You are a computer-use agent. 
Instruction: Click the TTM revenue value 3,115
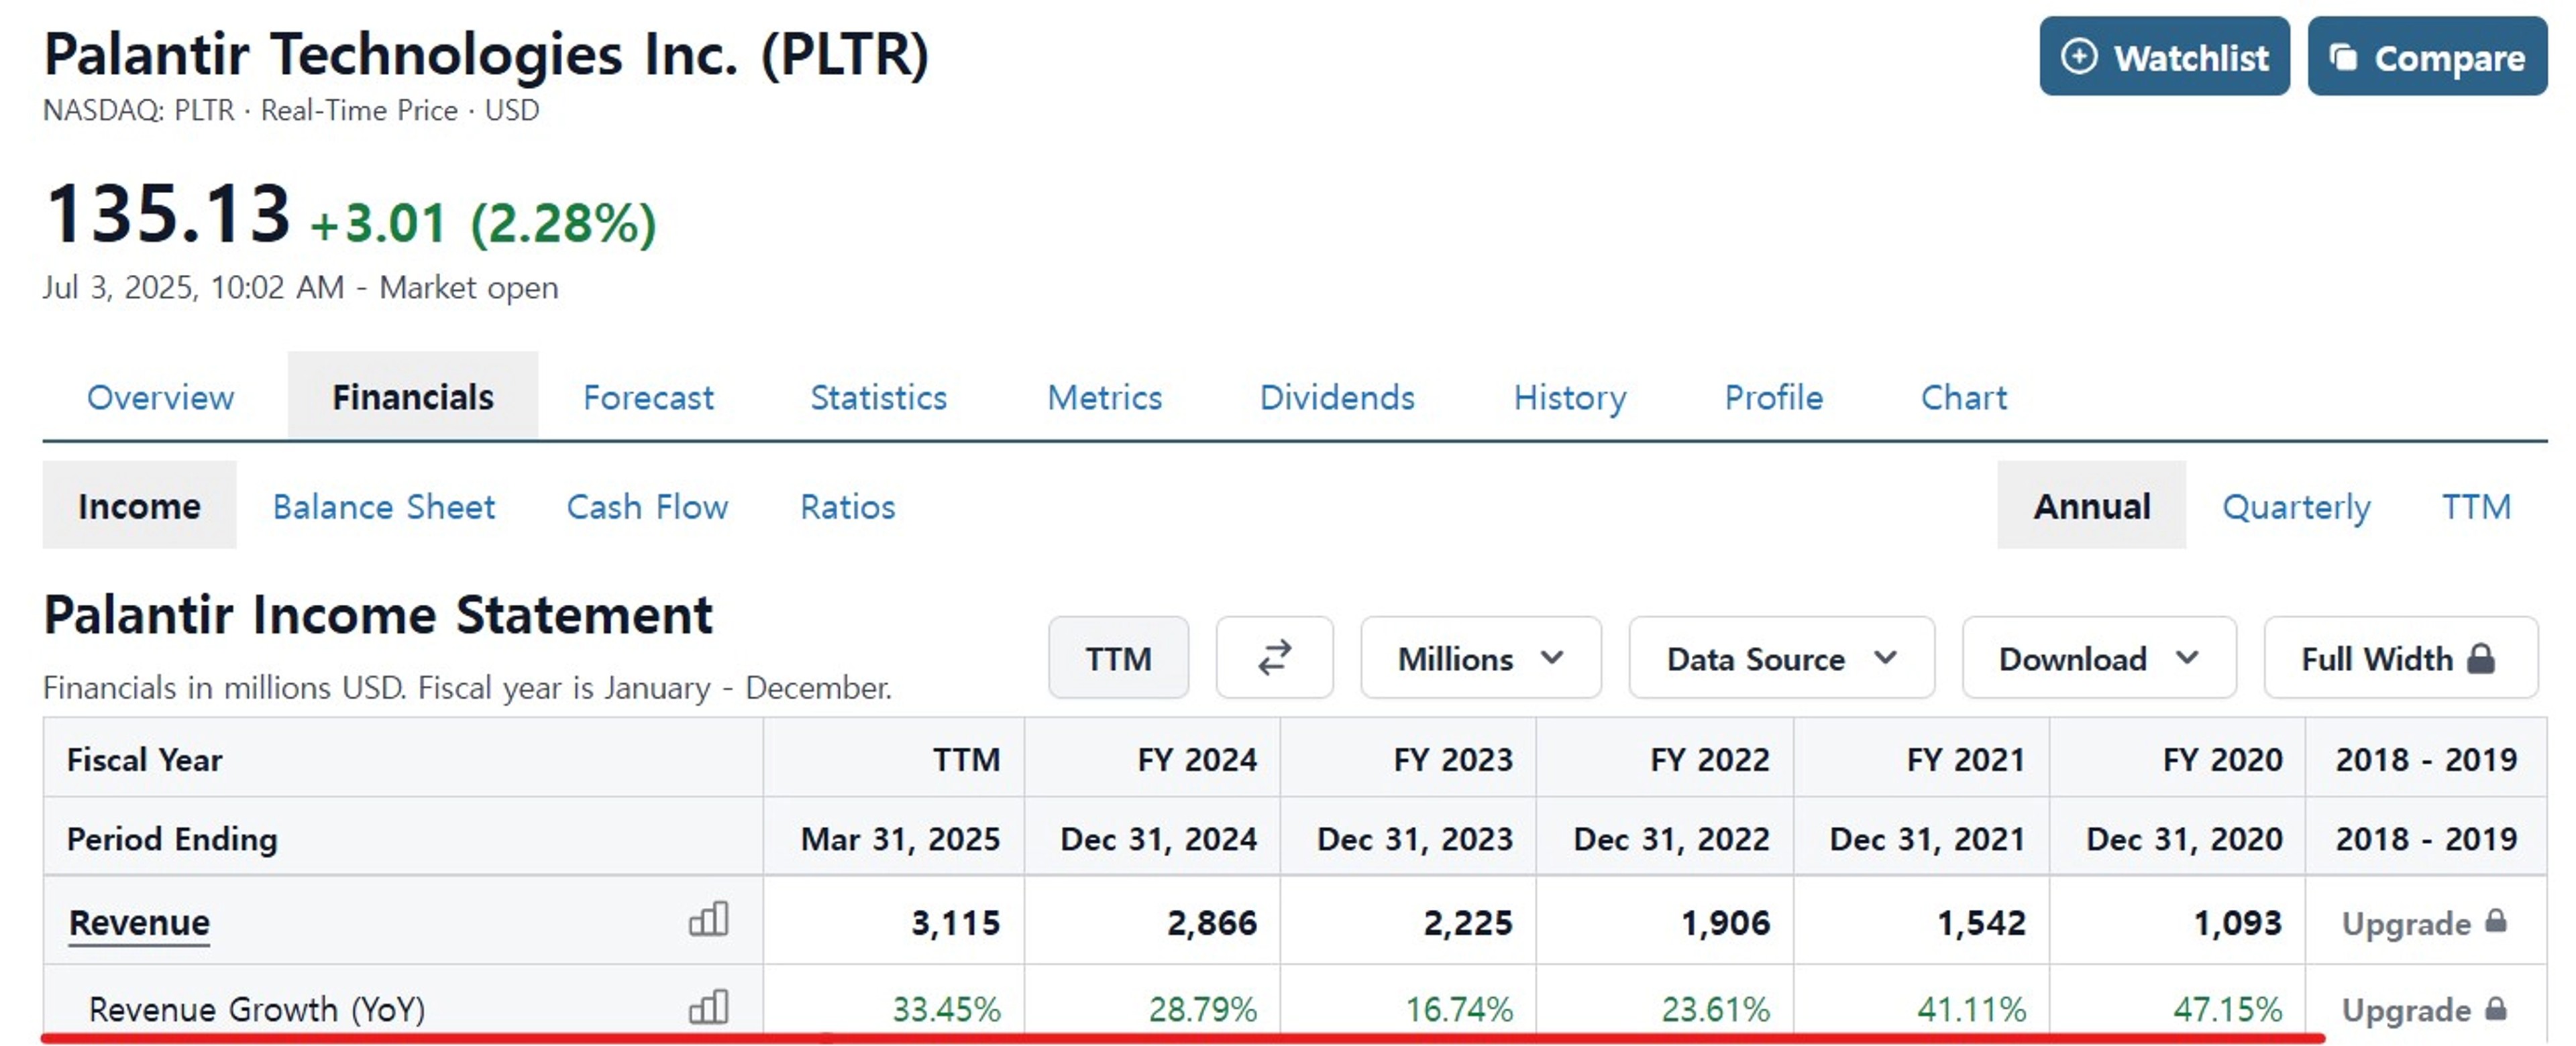[x=955, y=922]
